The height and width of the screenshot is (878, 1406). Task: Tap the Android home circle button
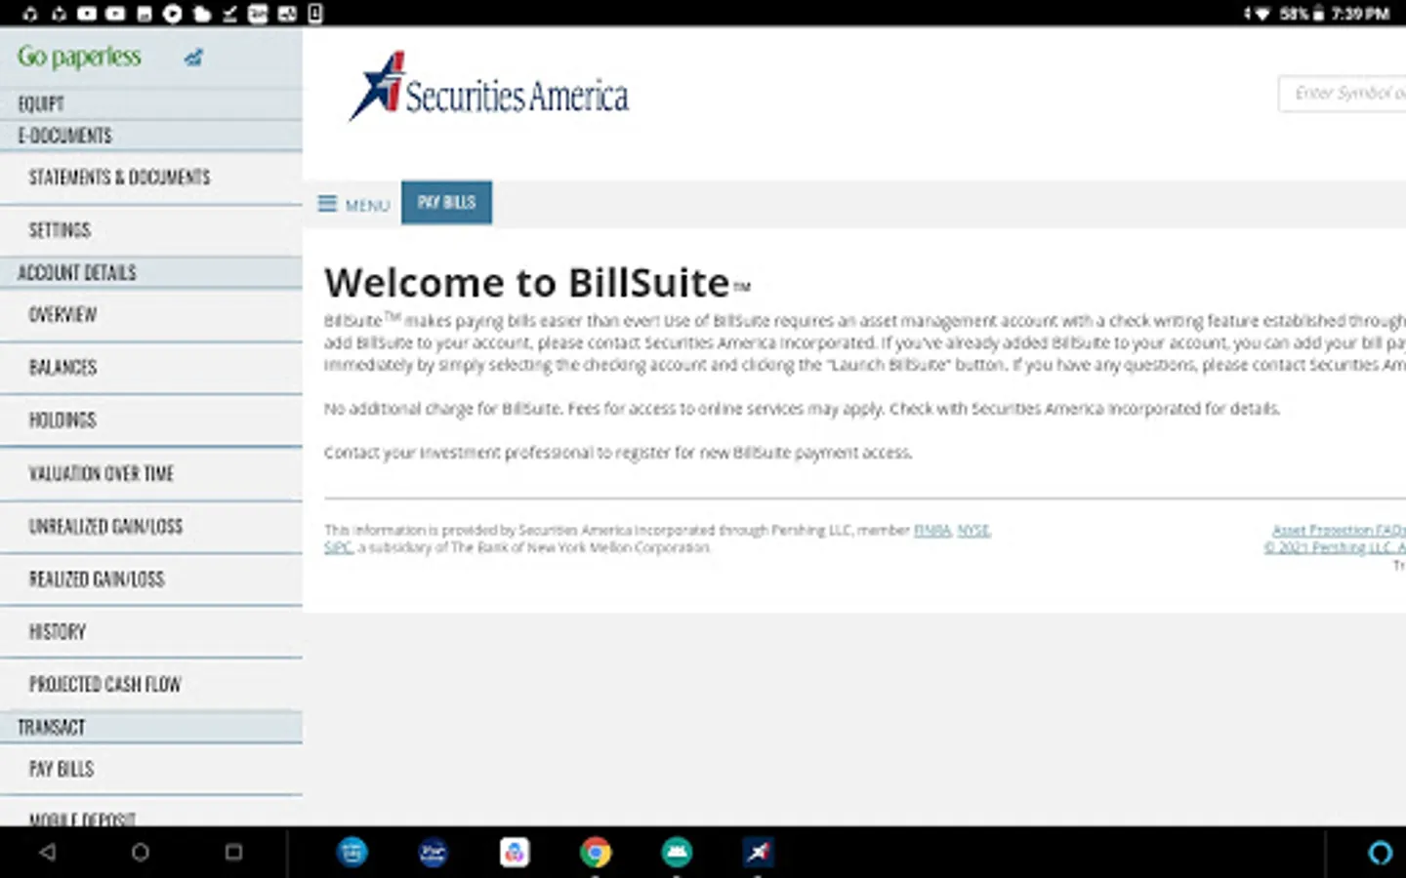click(x=141, y=852)
